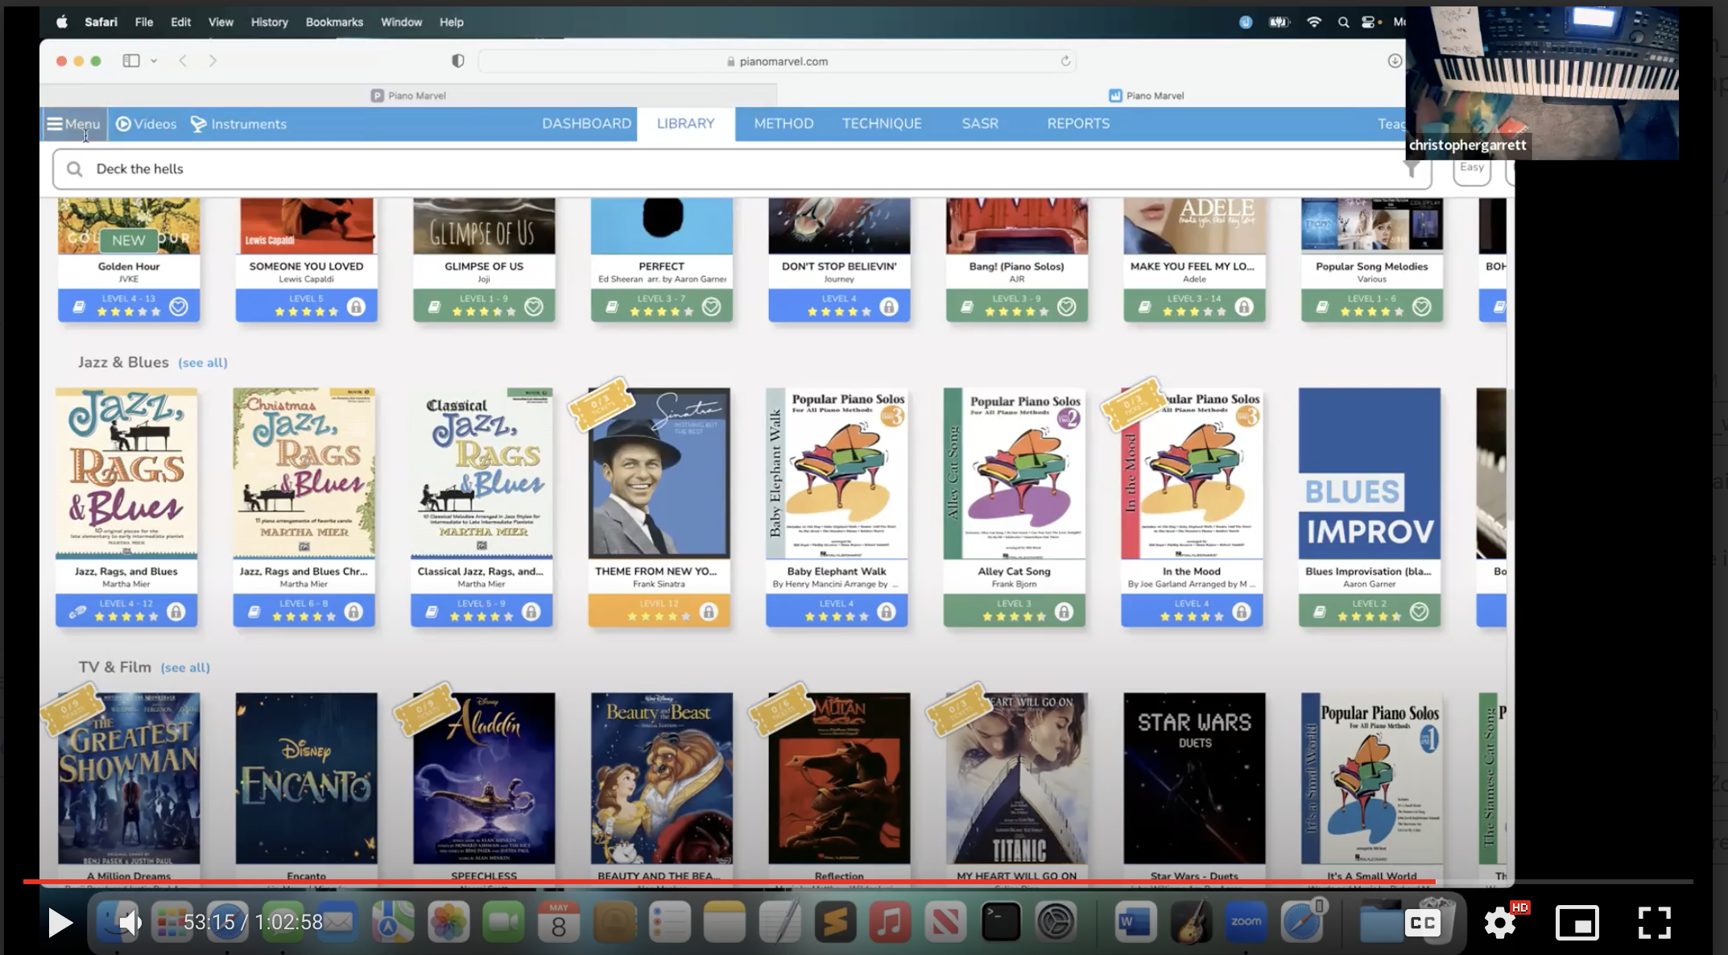Viewport: 1728px width, 955px height.
Task: Seek on the red video progress bar
Action: [858, 882]
